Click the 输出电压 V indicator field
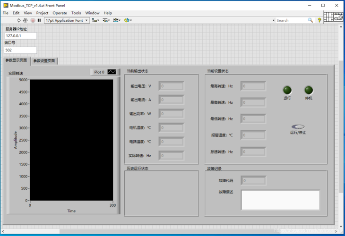Screen dimensions: 345x236 [x=171, y=86]
